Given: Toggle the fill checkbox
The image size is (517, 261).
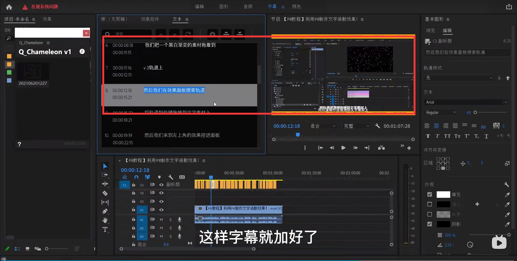Looking at the screenshot, I should click(x=429, y=194).
